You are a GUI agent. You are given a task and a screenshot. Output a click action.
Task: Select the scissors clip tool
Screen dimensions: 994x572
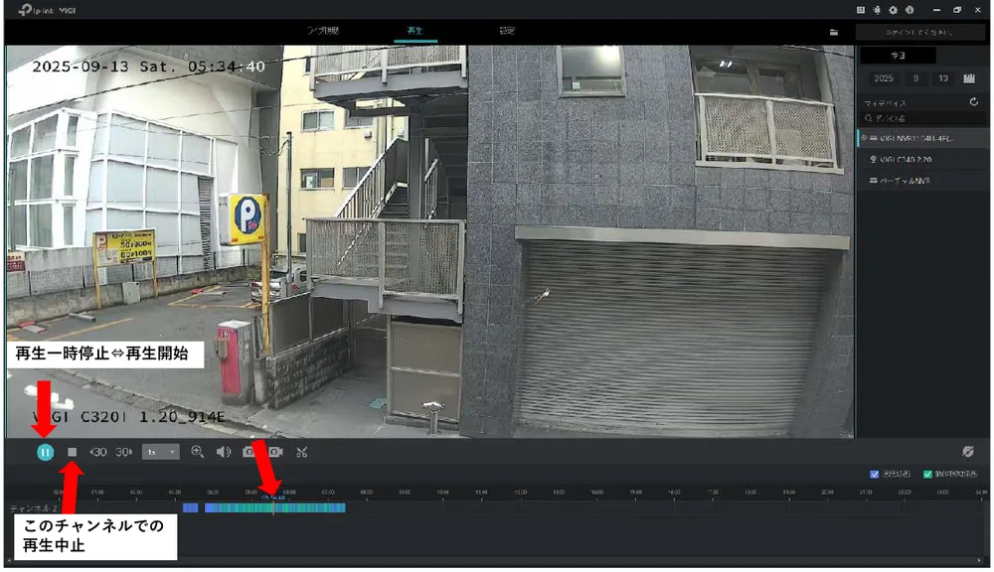click(302, 452)
